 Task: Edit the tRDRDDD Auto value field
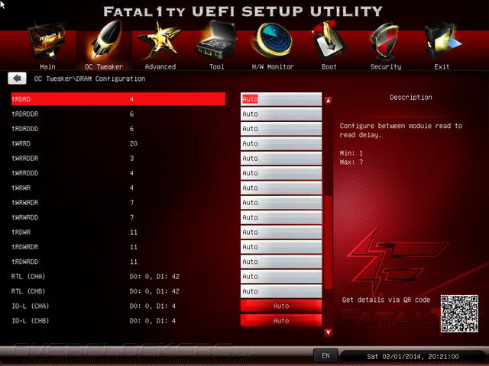(281, 129)
